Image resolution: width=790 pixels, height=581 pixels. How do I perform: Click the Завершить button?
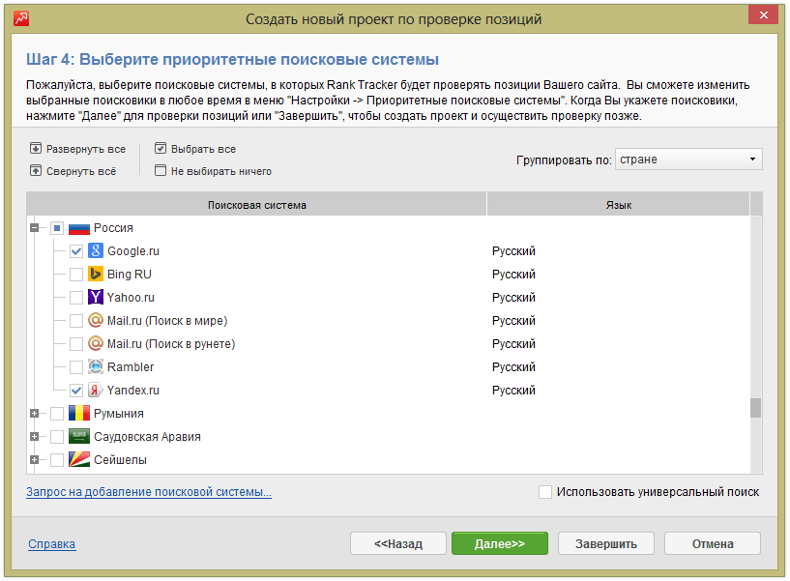(606, 543)
